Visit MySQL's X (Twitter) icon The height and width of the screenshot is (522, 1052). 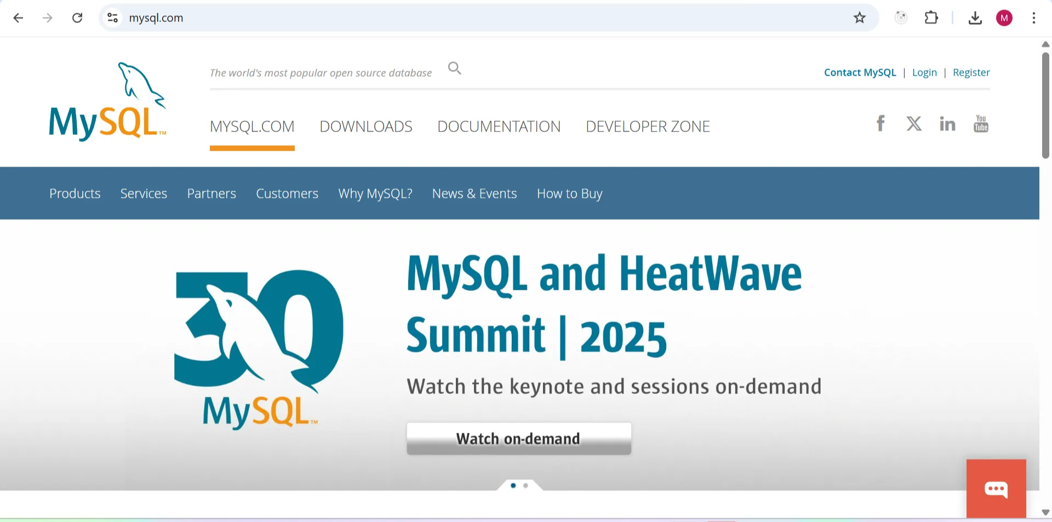point(914,123)
